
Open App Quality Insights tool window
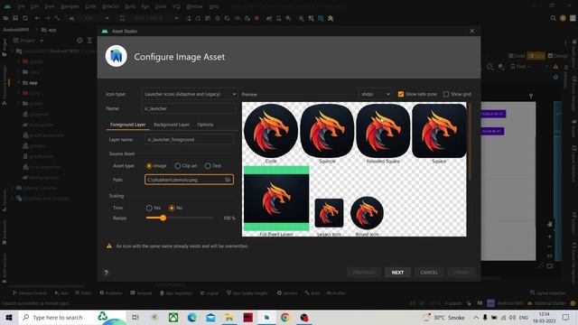[247, 293]
